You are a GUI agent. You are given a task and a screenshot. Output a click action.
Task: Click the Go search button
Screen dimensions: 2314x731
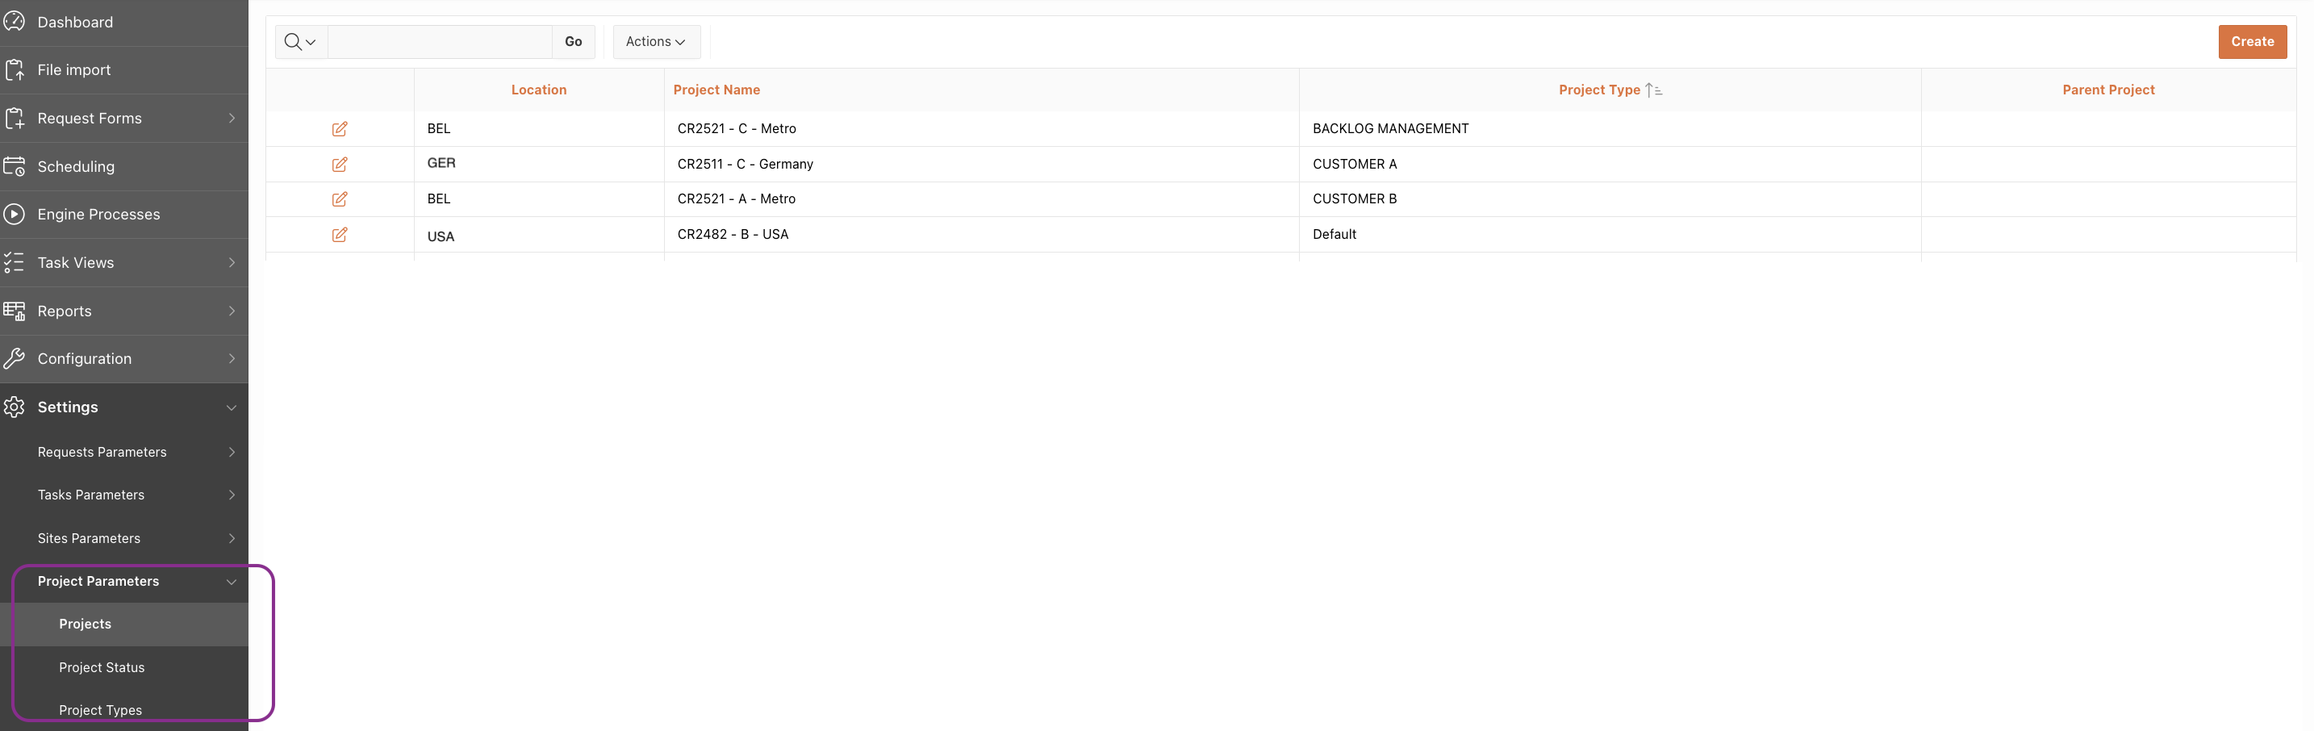pyautogui.click(x=573, y=41)
